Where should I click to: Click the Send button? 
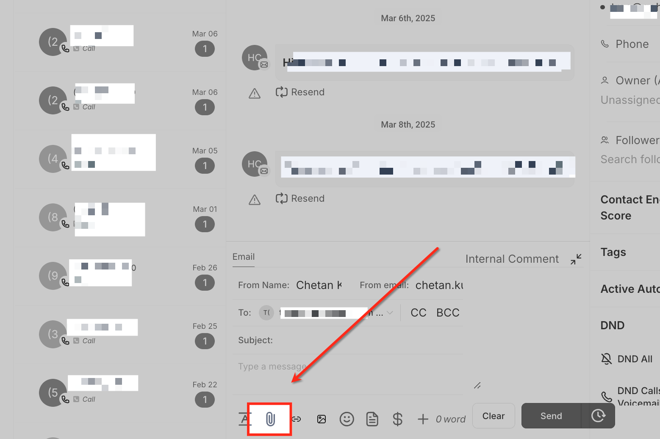[x=551, y=416]
